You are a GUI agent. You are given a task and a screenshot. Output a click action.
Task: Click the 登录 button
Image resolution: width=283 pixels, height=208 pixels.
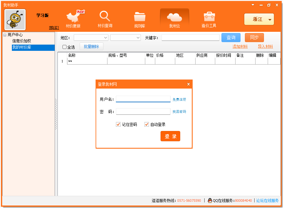click(x=170, y=136)
